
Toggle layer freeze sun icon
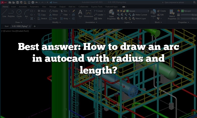(121, 11)
